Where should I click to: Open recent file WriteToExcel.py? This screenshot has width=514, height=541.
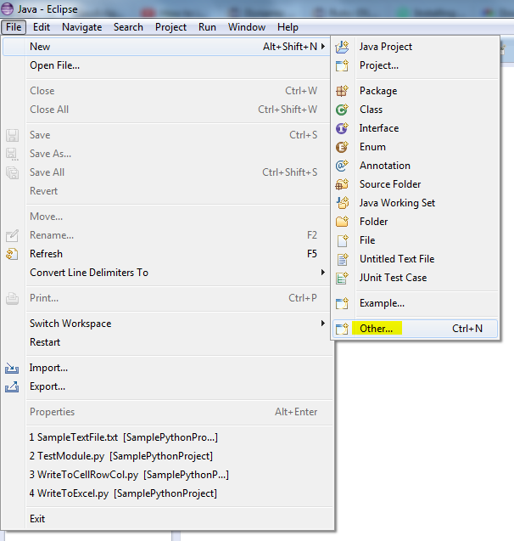pyautogui.click(x=167, y=493)
